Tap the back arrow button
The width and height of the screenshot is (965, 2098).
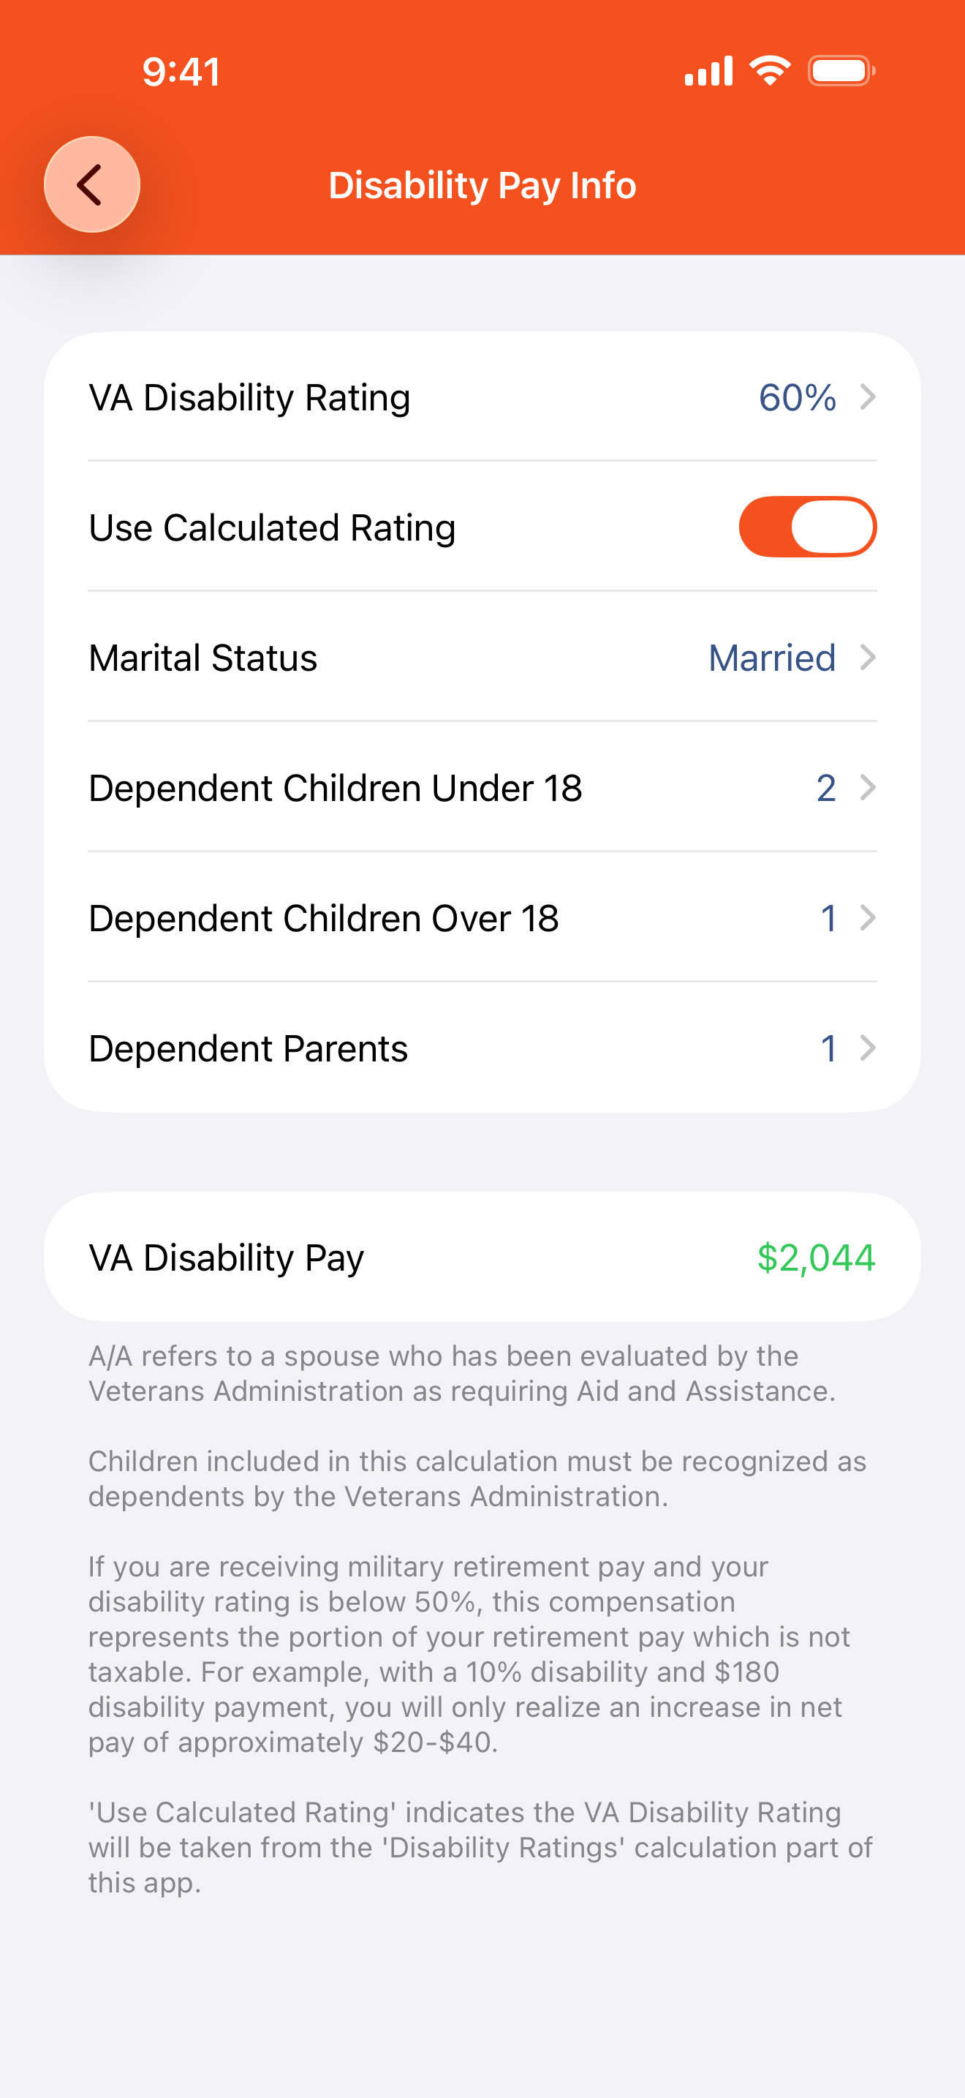click(x=92, y=184)
